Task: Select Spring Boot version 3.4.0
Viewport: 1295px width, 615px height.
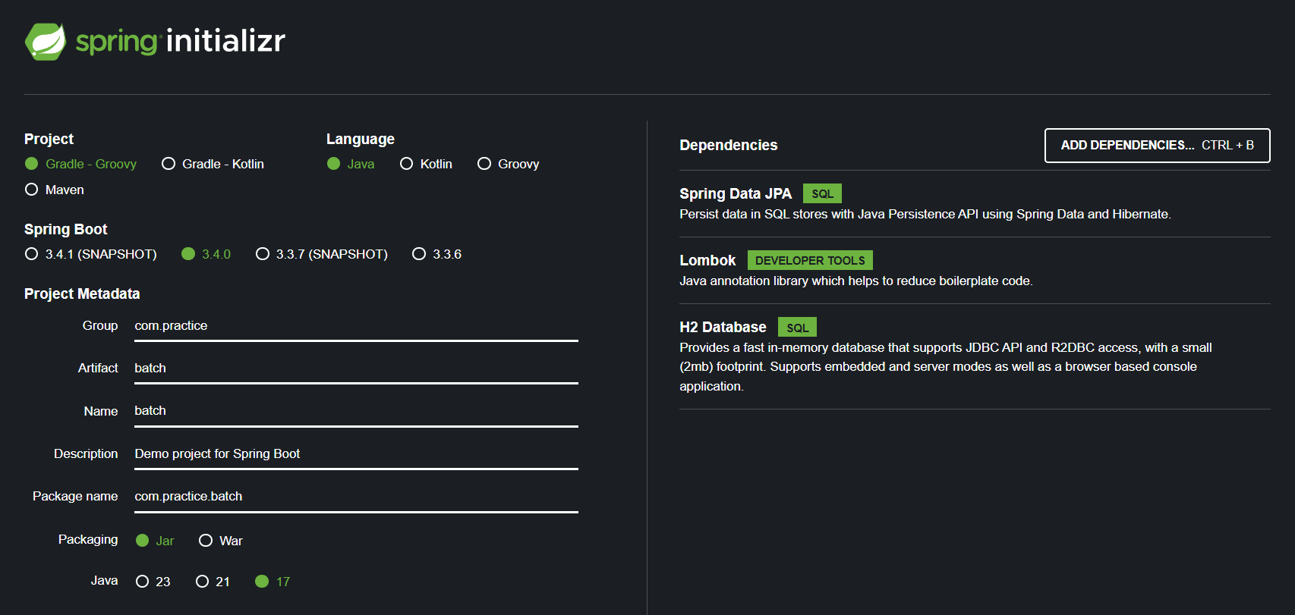Action: pyautogui.click(x=206, y=254)
